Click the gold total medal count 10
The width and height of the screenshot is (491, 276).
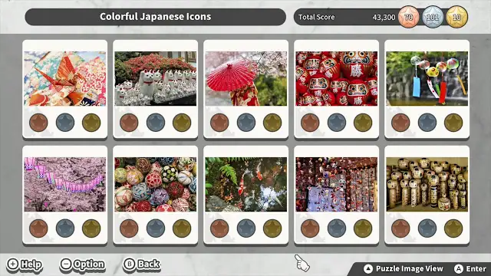457,17
